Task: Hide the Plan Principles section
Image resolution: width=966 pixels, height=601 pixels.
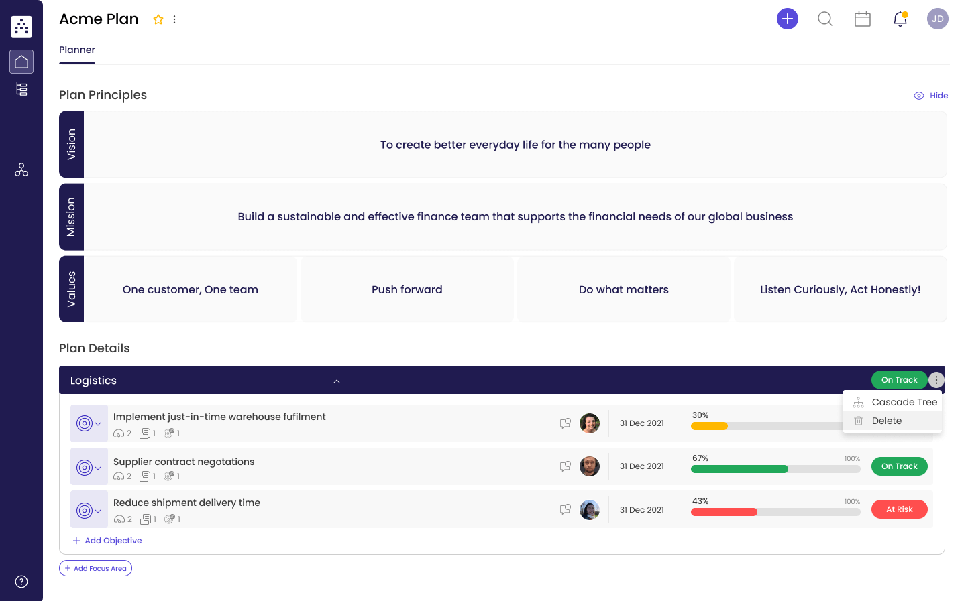Action: click(931, 96)
